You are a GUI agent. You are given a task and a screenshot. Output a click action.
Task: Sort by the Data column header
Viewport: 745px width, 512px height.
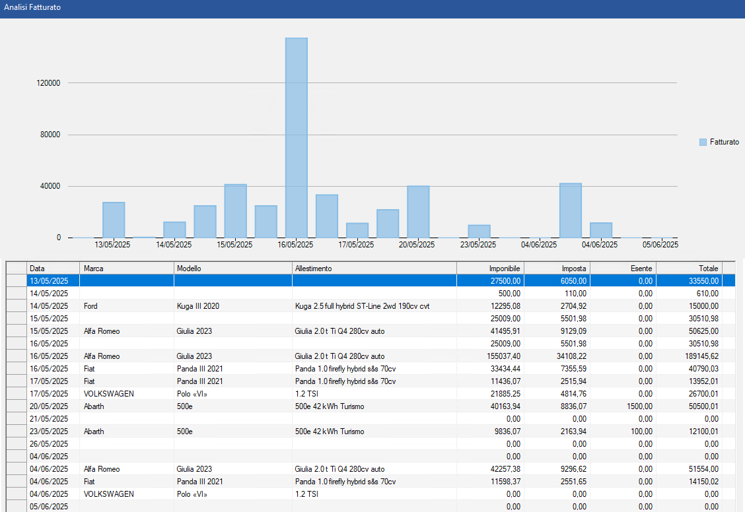pos(52,269)
